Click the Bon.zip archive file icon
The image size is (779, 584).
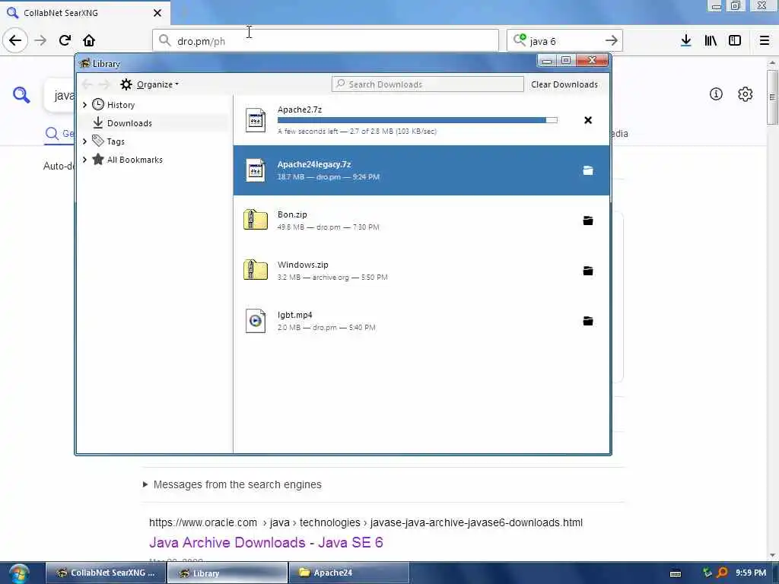256,220
